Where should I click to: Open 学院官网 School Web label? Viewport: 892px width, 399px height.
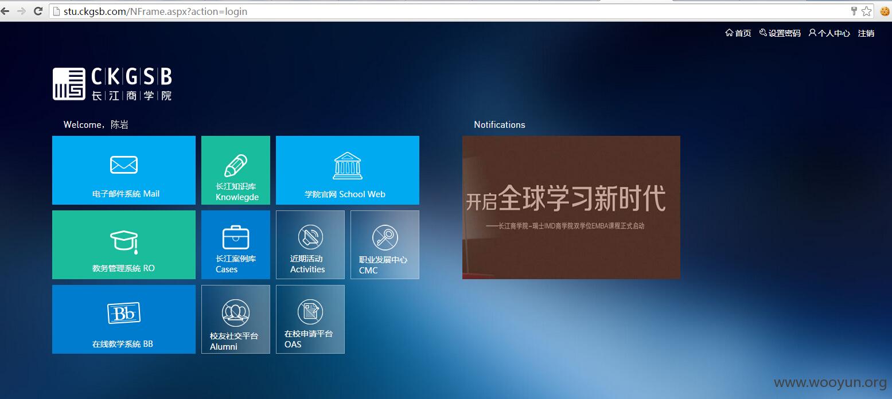(345, 194)
